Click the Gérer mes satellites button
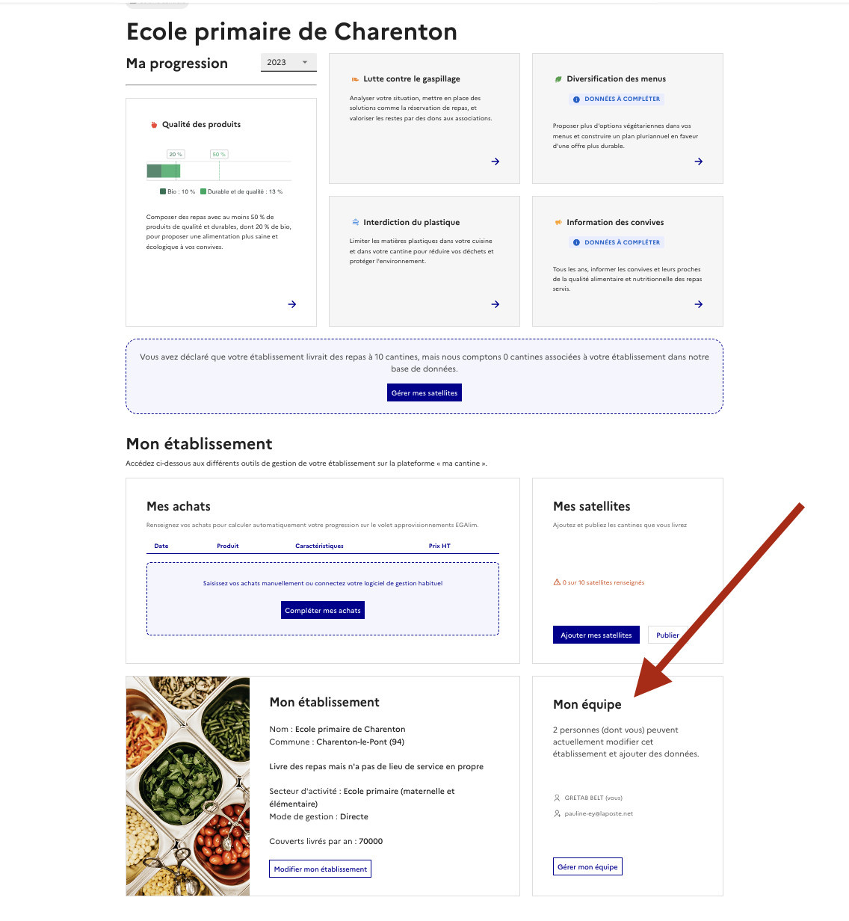 click(x=424, y=392)
